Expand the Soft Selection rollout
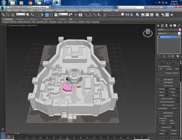This screenshot has width=182, height=140. [x=168, y=80]
